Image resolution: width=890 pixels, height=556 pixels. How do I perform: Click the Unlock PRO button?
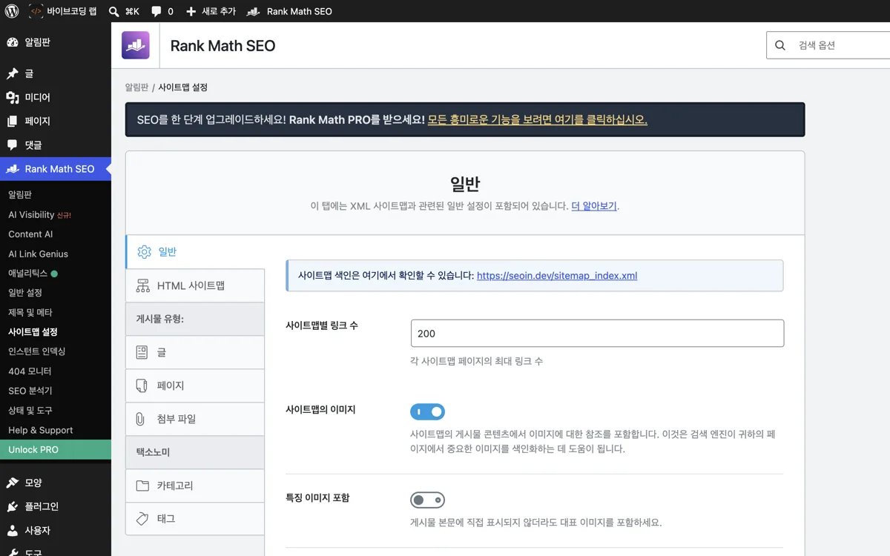pos(56,449)
